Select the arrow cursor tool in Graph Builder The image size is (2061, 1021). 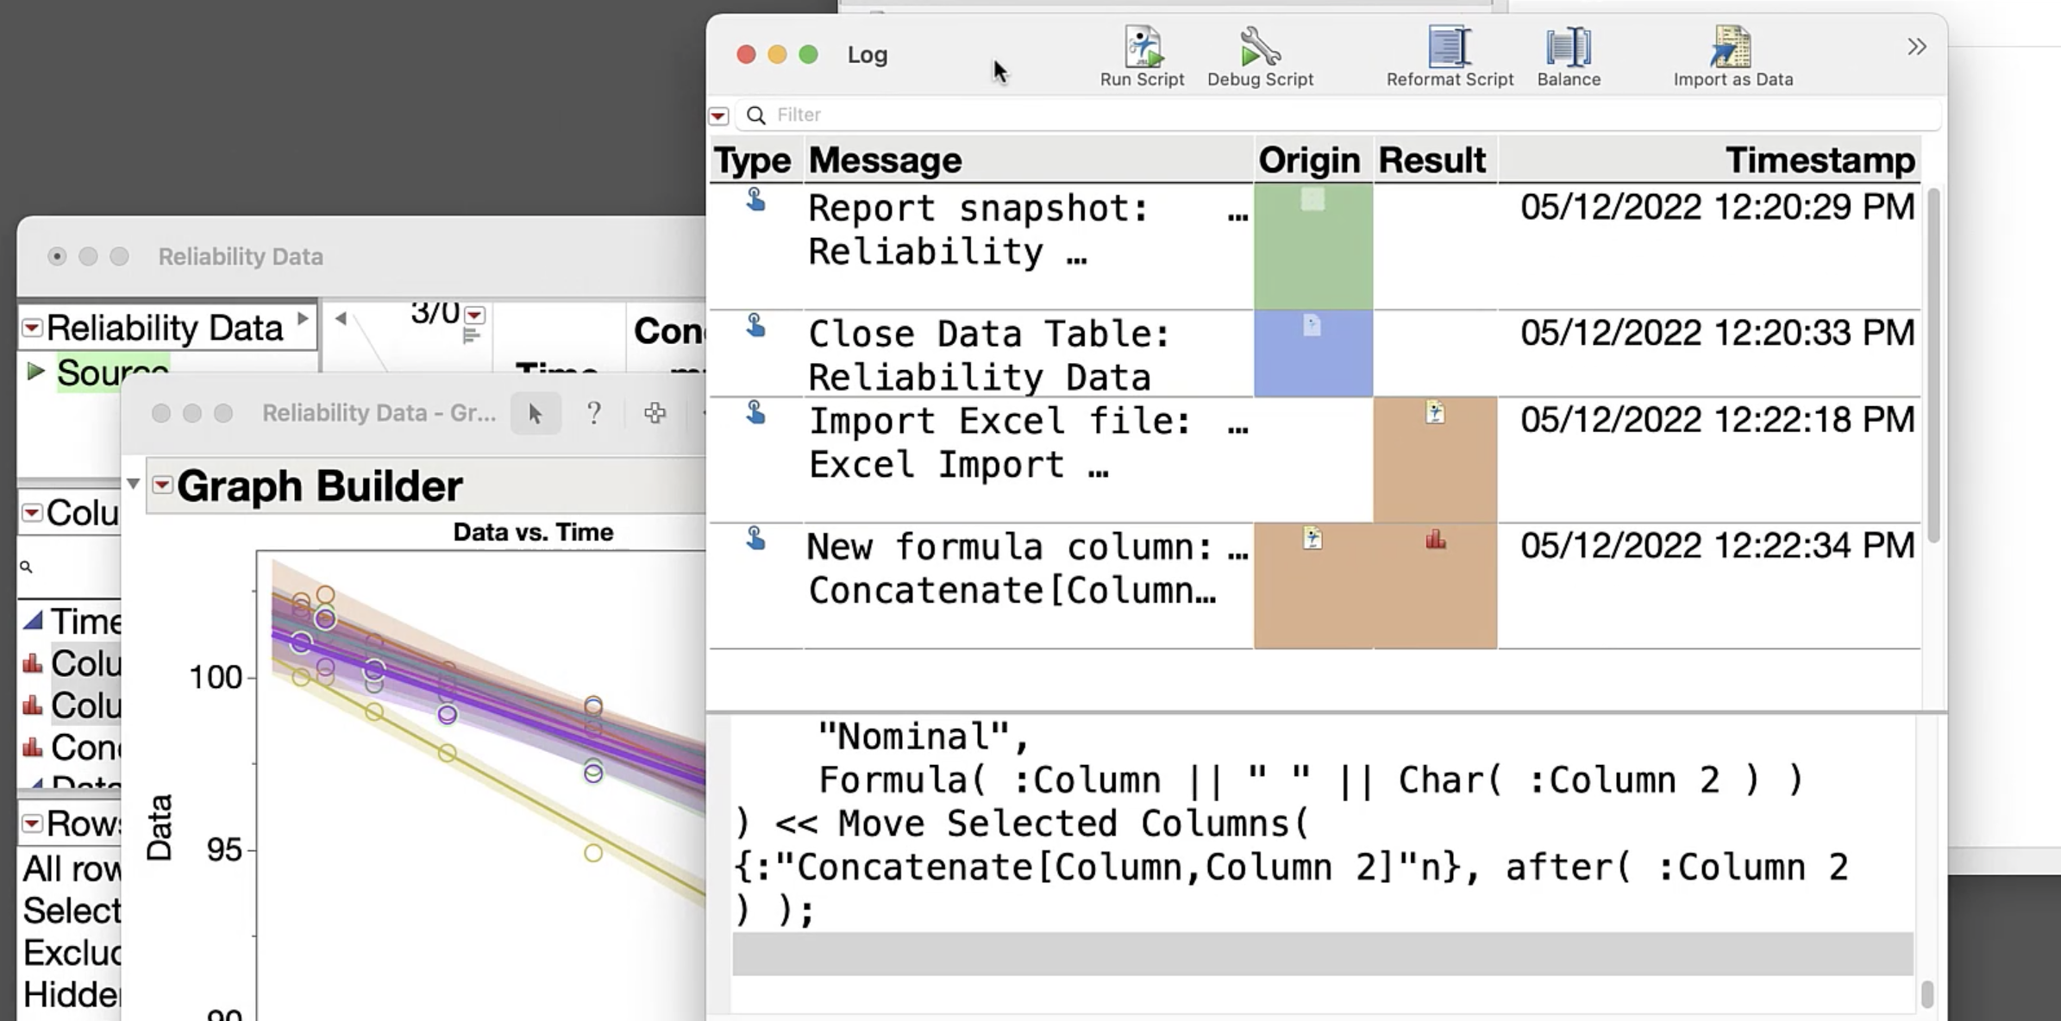coord(535,414)
